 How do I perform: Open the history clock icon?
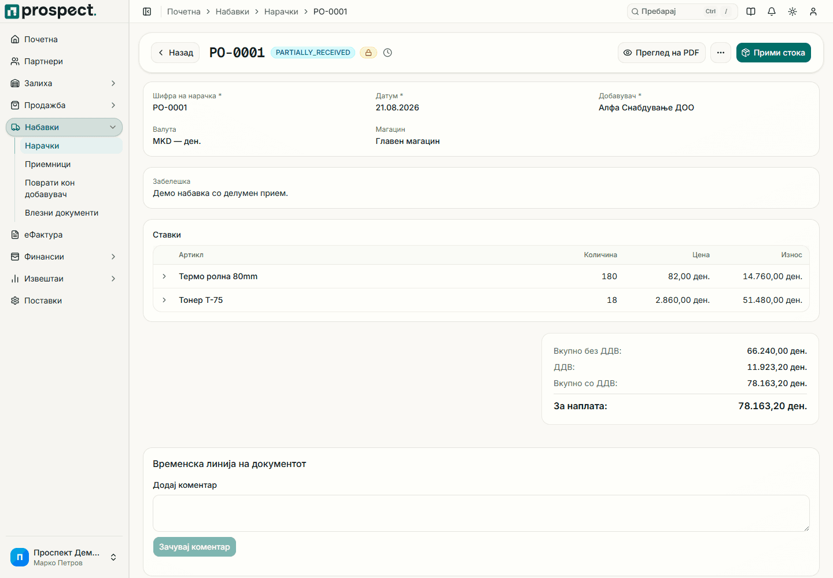coord(388,53)
